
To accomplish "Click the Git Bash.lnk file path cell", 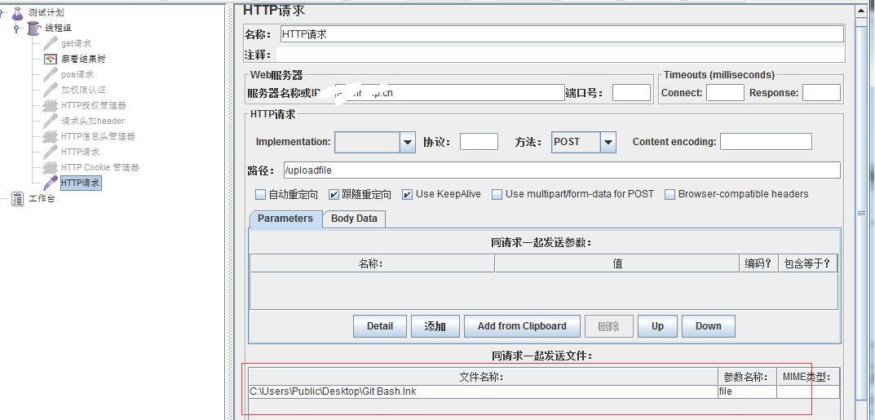I will point(484,391).
